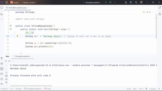Open the Code With Me user icon

coord(126,2)
